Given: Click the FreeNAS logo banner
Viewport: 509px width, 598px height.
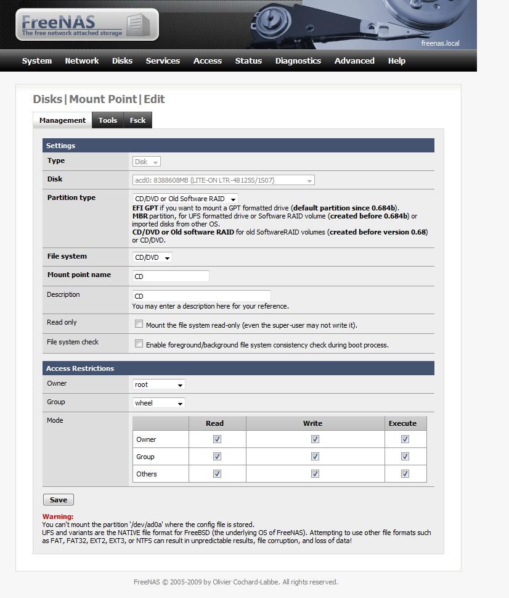Looking at the screenshot, I should click(x=87, y=25).
